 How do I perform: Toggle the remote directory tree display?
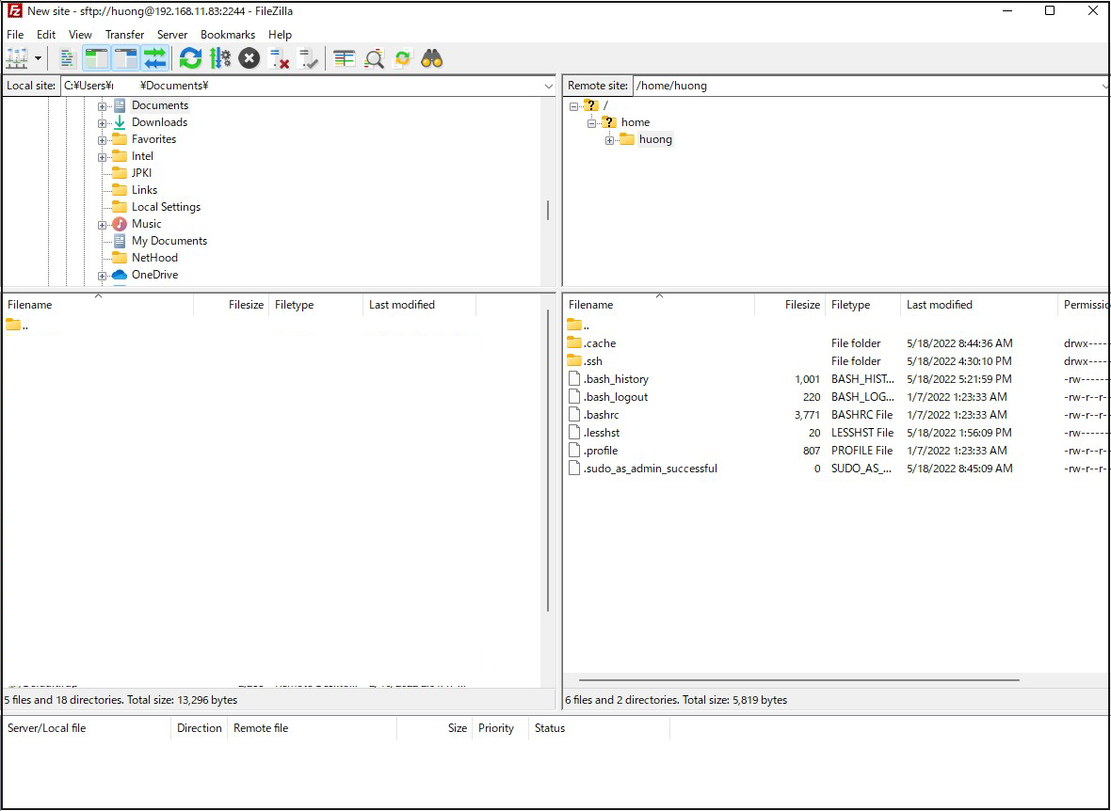coord(125,58)
